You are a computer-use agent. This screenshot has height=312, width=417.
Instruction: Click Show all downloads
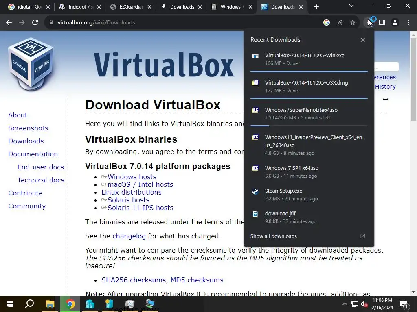coord(273,236)
